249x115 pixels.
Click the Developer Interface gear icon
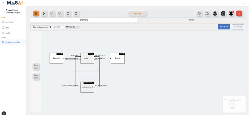tap(3, 42)
